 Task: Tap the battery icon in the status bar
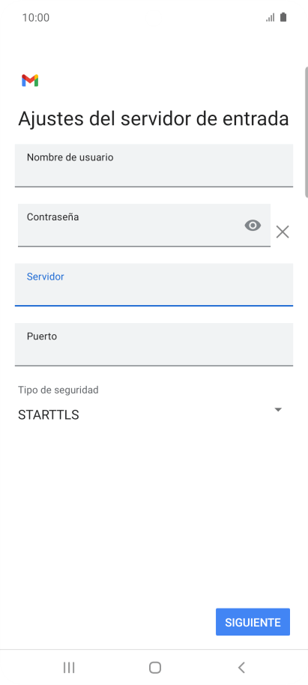point(283,17)
